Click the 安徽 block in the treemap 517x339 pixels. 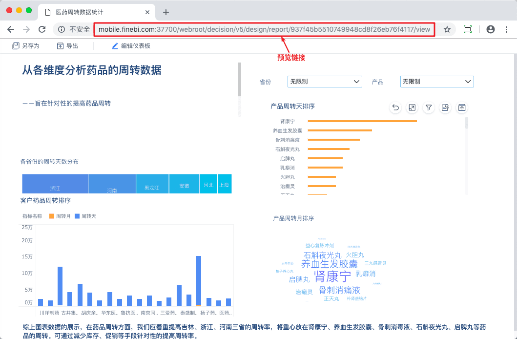point(184,184)
